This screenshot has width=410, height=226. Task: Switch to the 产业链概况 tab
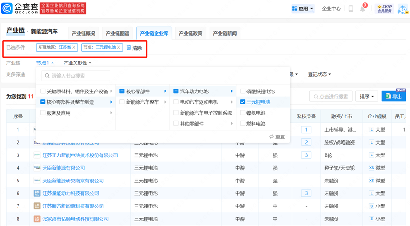[x=83, y=33]
